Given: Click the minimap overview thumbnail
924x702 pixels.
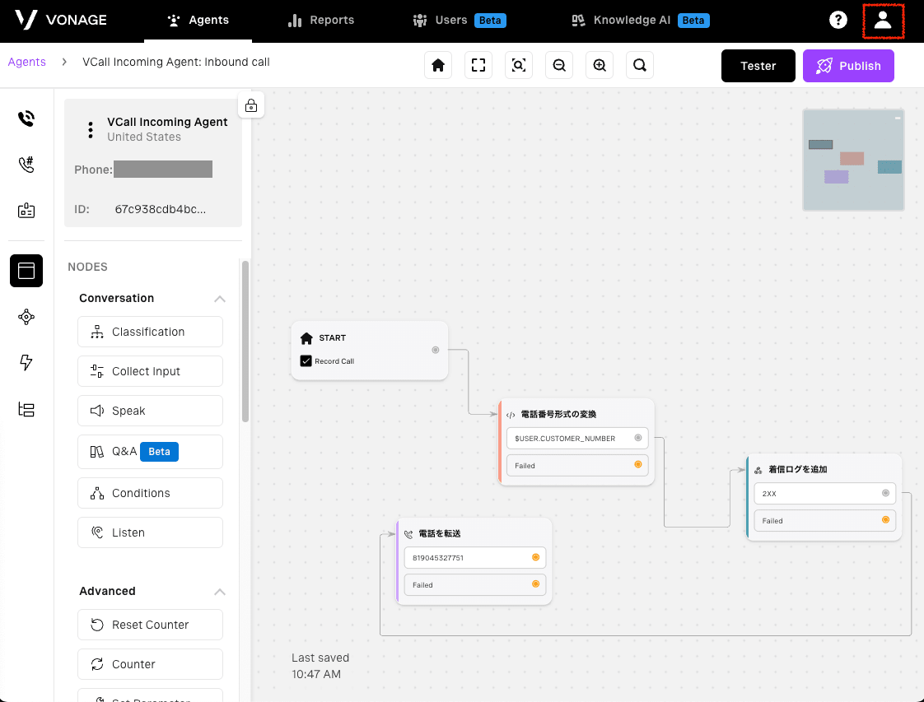Looking at the screenshot, I should 853,160.
